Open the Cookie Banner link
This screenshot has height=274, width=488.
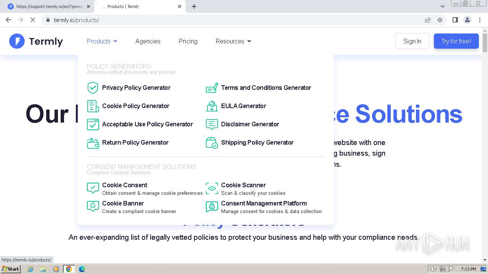(x=123, y=203)
